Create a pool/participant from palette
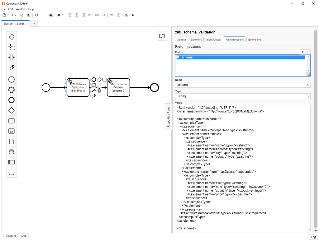The image size is (319, 241). (x=12, y=162)
